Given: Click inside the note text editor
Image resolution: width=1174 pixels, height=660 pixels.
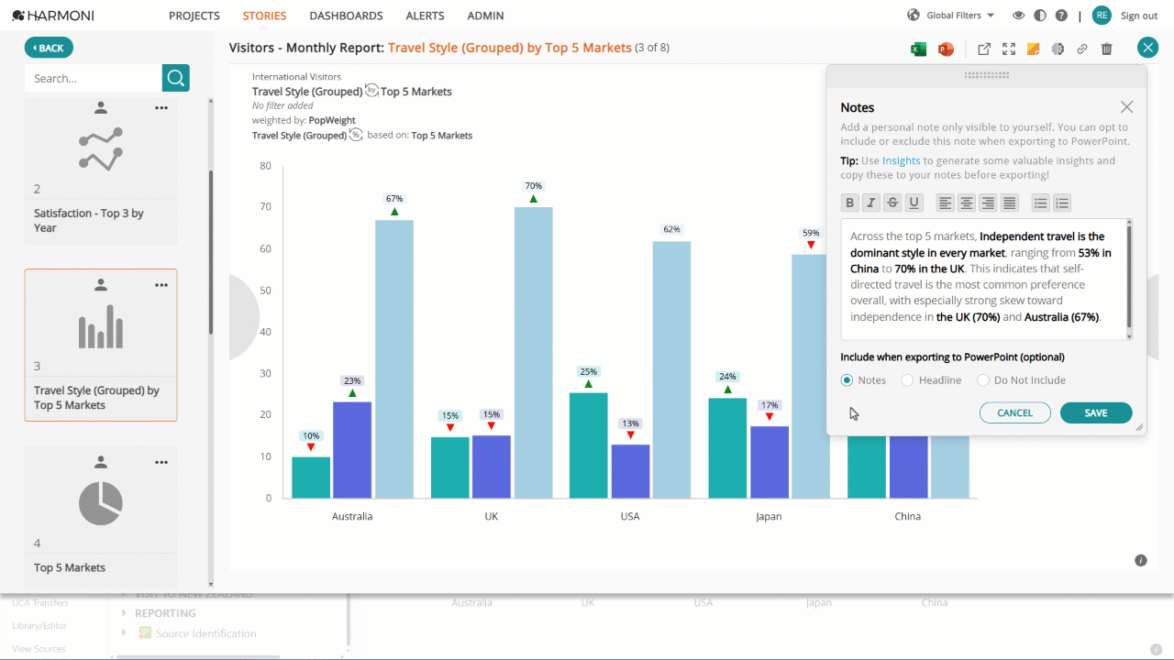Looking at the screenshot, I should 983,279.
